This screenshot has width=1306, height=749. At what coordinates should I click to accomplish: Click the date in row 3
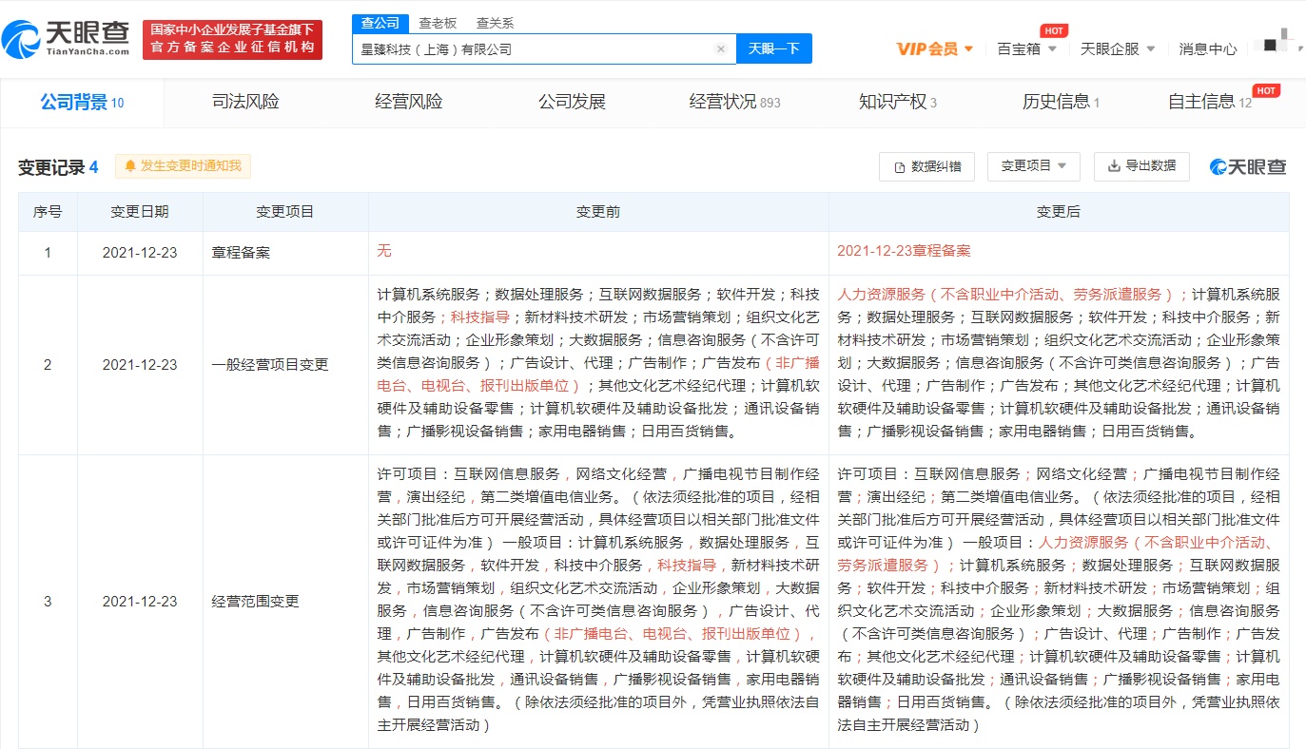click(140, 602)
